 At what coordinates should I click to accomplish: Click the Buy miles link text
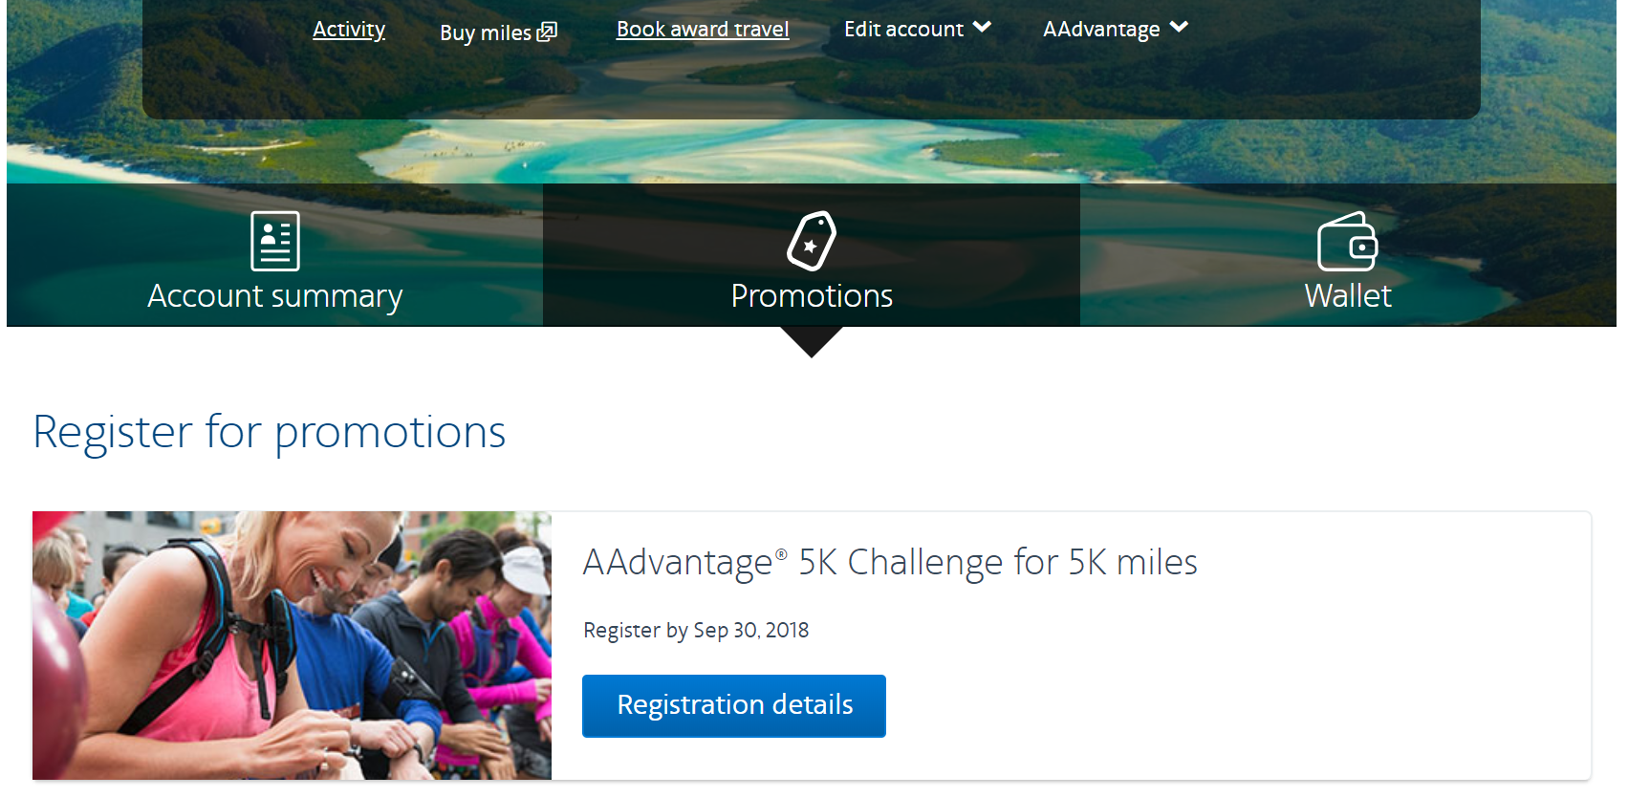pyautogui.click(x=485, y=33)
